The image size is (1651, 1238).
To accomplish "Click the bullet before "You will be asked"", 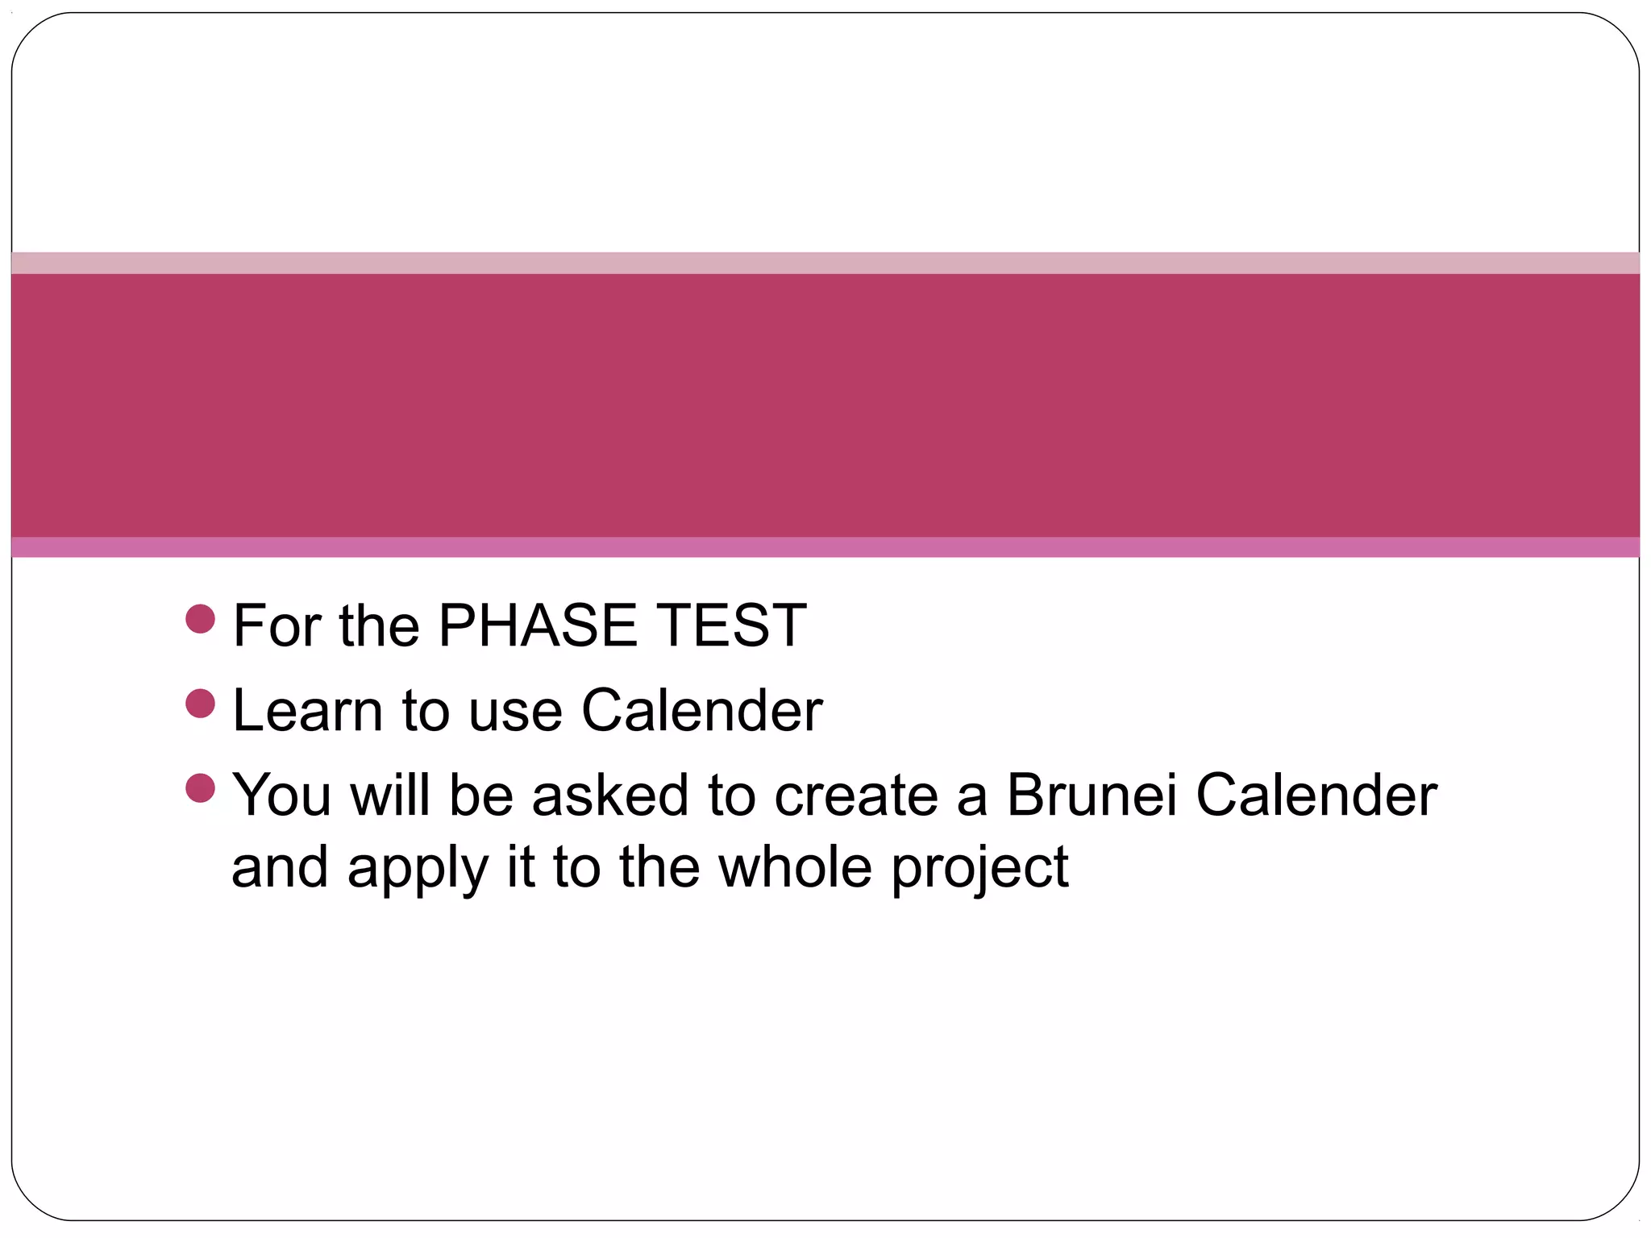I will point(200,788).
